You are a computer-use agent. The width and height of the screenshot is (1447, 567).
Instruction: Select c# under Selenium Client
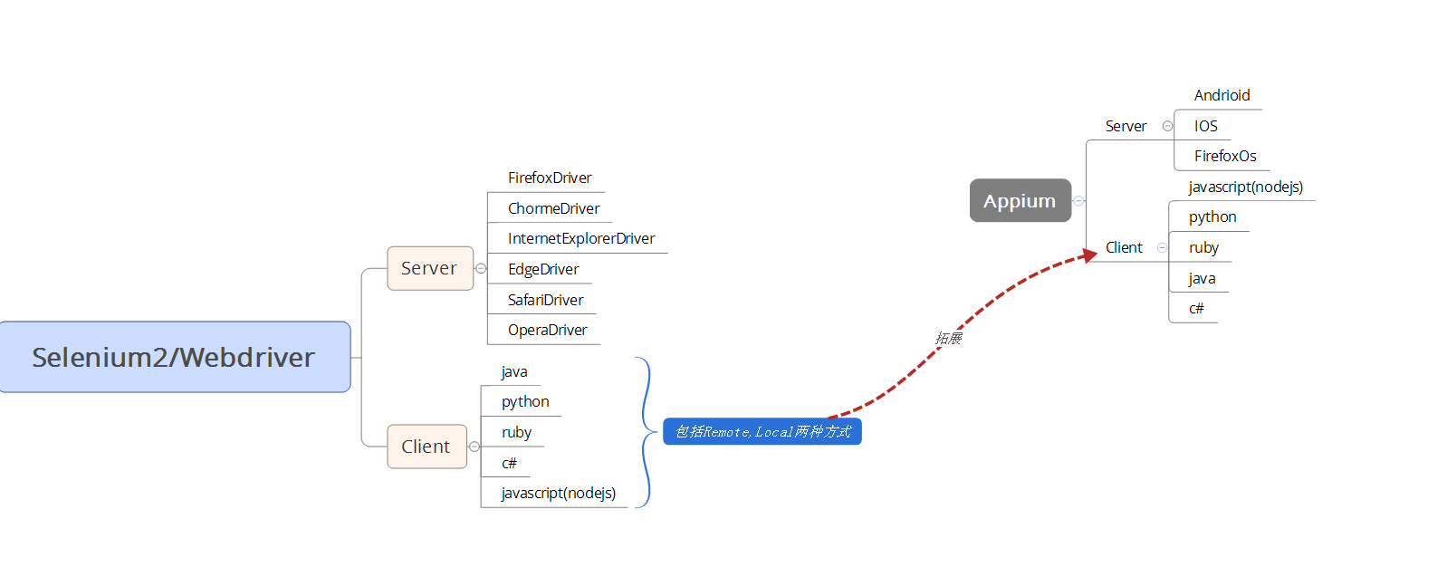pos(509,463)
